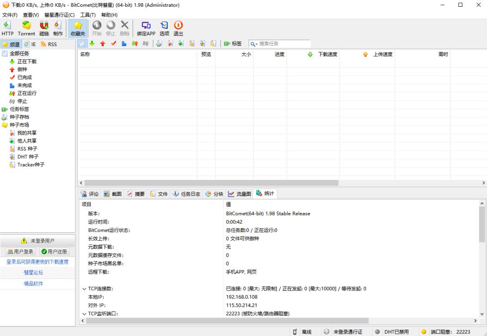Open the 制作 torrent maker icon

(x=58, y=28)
